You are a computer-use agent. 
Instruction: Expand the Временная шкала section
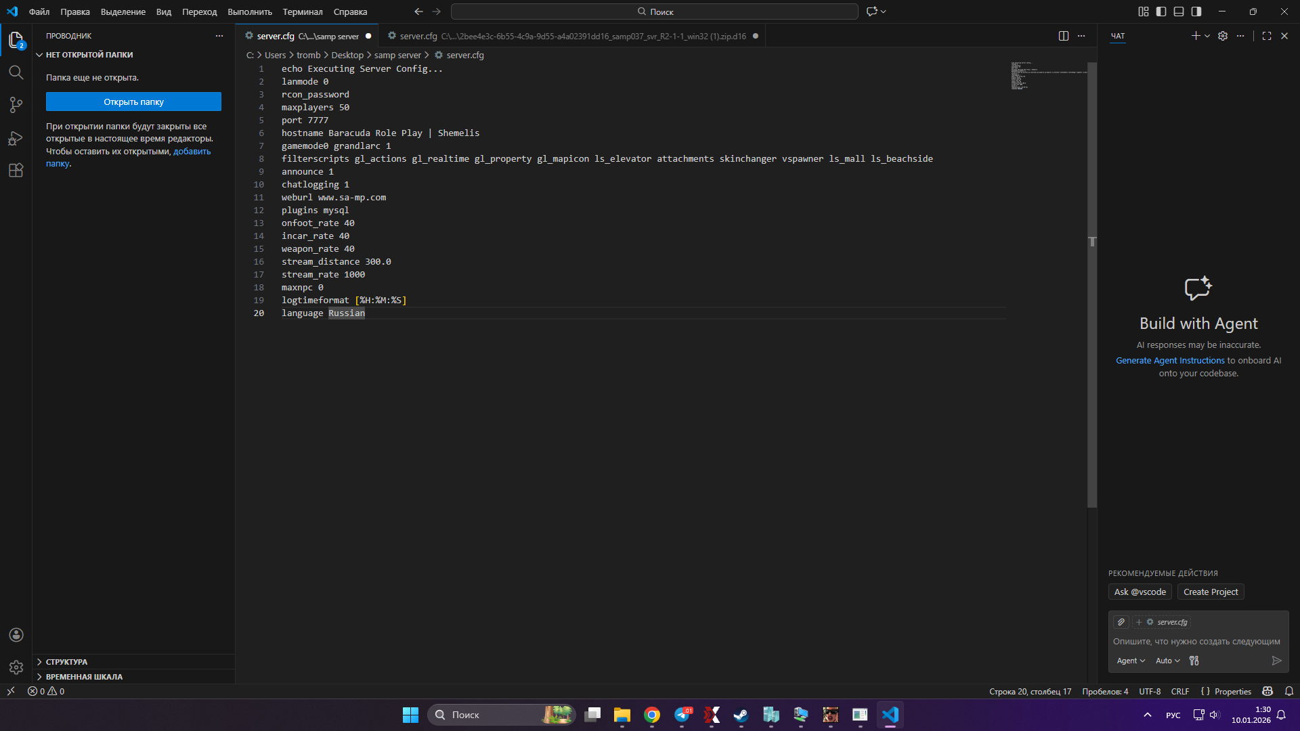[83, 677]
